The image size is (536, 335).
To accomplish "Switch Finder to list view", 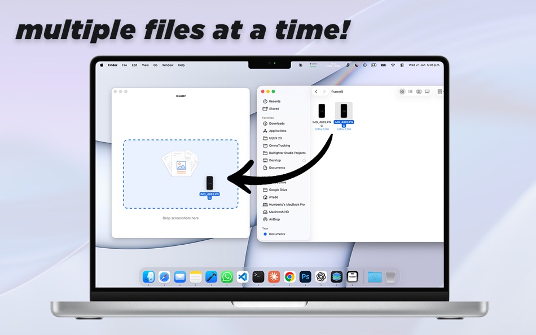I will pos(410,91).
